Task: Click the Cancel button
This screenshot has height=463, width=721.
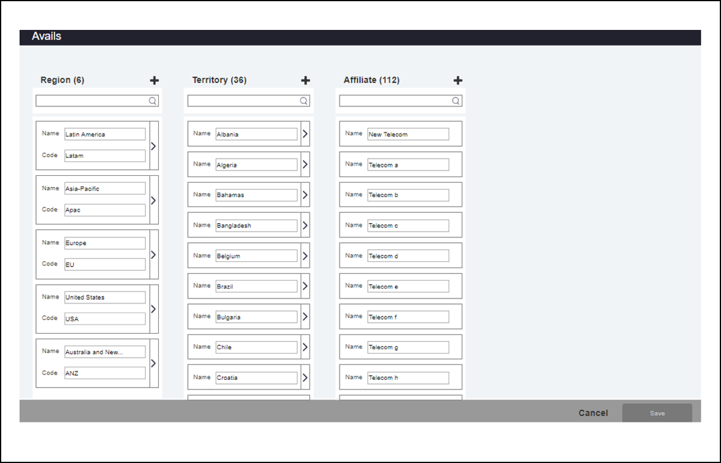Action: (x=593, y=413)
